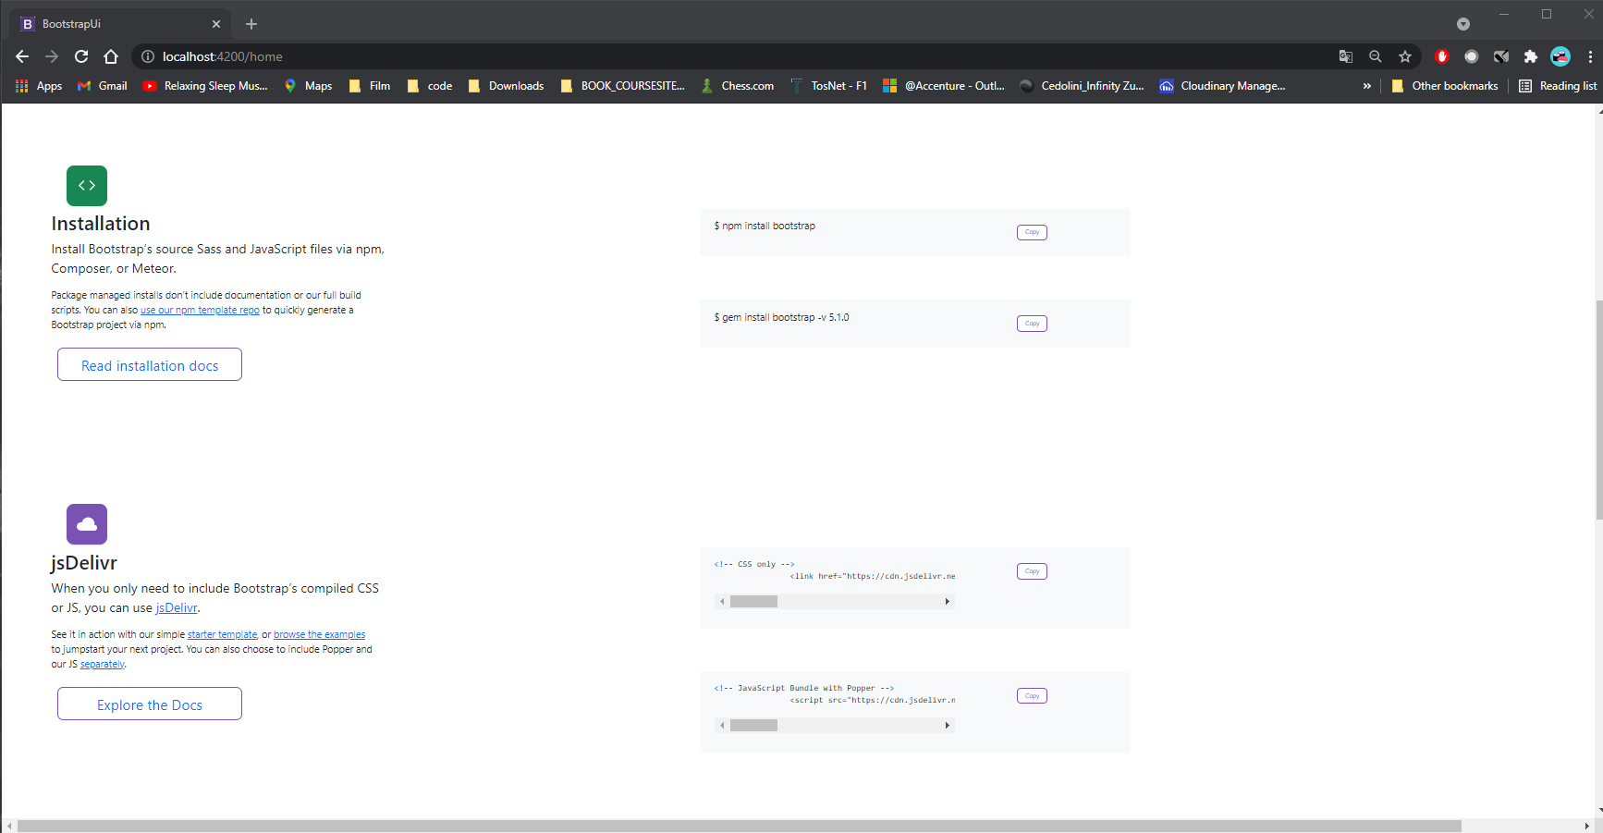Open the browser home page
The width and height of the screenshot is (1603, 833).
(x=111, y=56)
